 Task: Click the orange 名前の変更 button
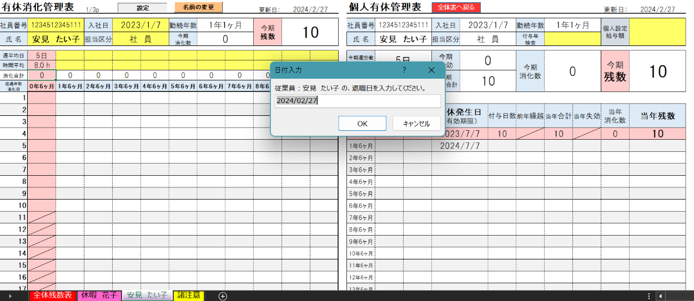coord(198,8)
